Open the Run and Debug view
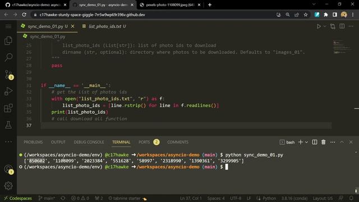 [x=8, y=91]
